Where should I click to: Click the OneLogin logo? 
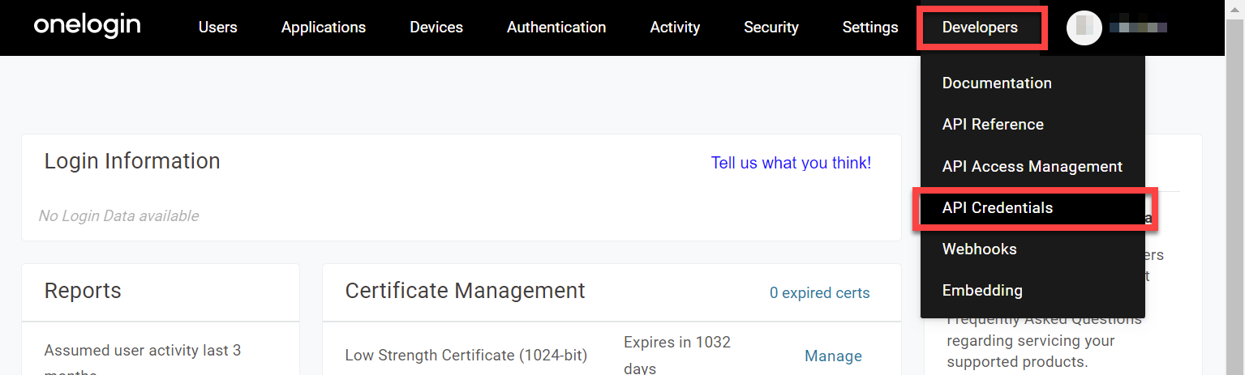pyautogui.click(x=87, y=26)
